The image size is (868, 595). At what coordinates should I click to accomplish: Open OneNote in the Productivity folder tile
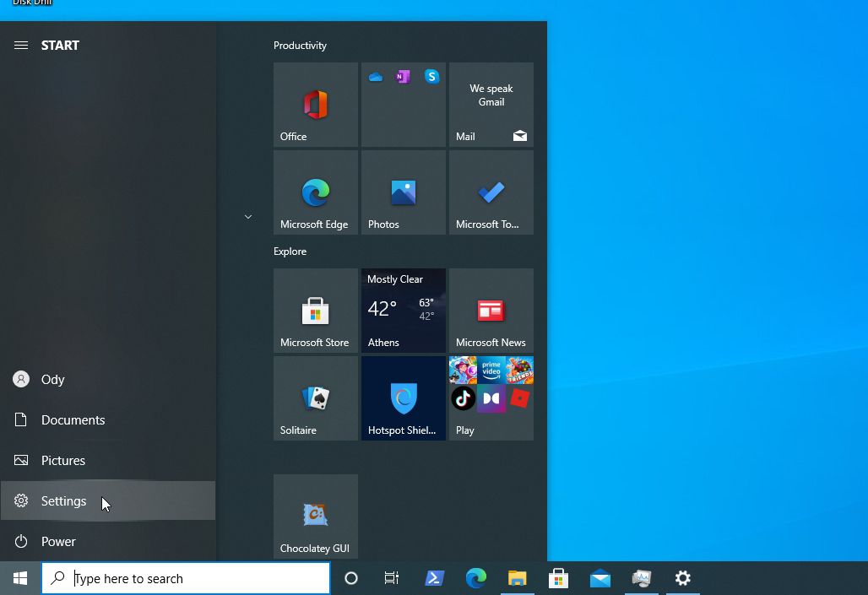[x=403, y=77]
